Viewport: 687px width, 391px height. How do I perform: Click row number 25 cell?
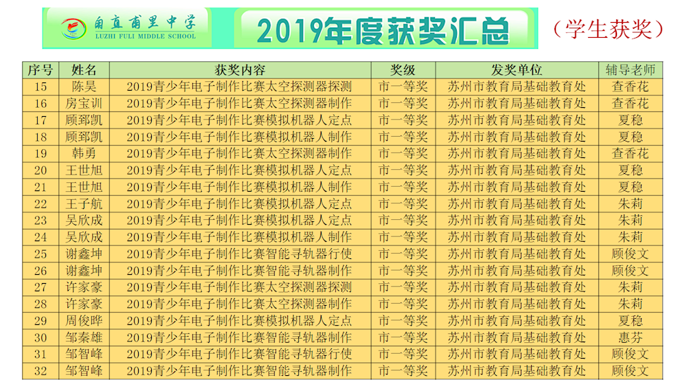tap(41, 254)
